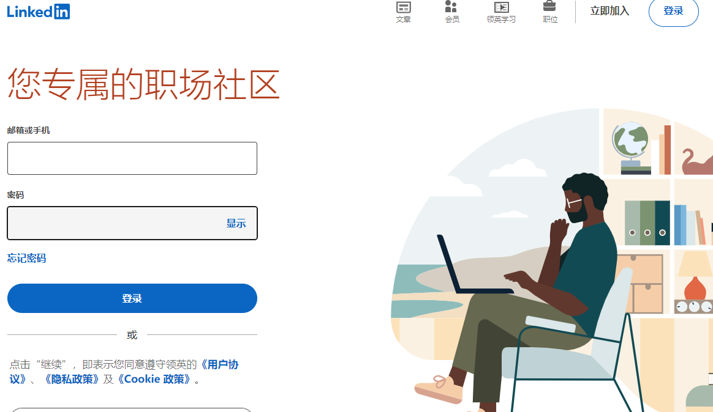Open the 《隐私政策》 link
The width and height of the screenshot is (713, 412).
pyautogui.click(x=71, y=380)
